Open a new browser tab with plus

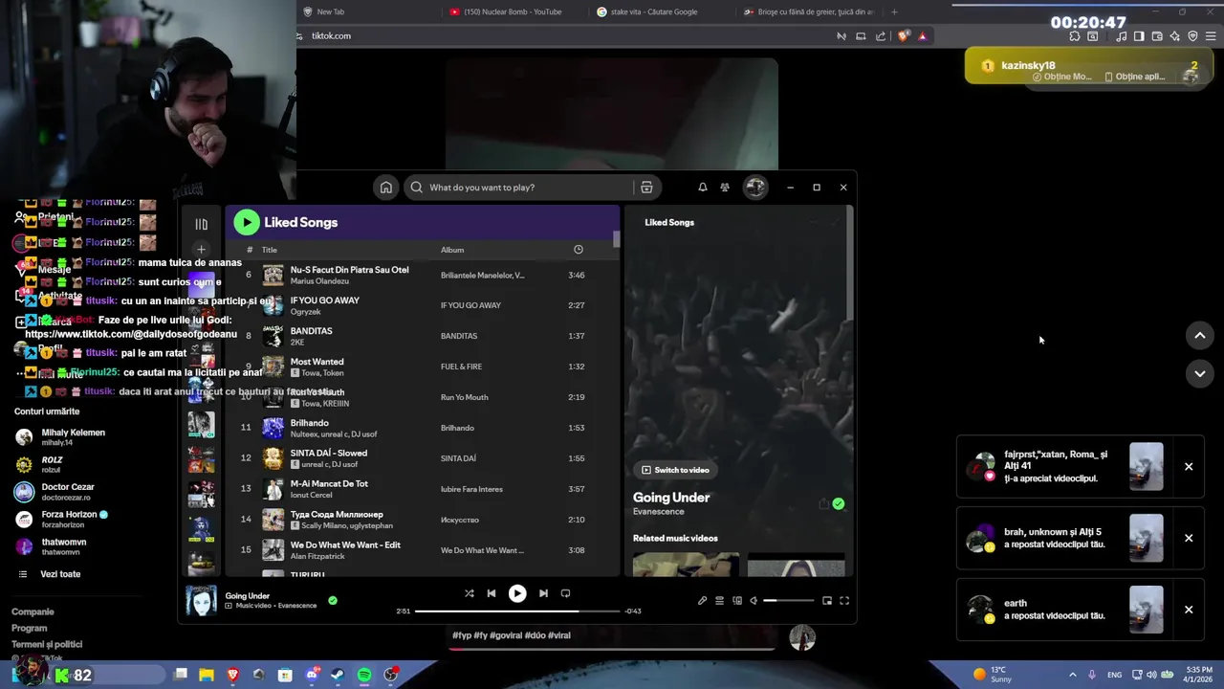coord(894,11)
